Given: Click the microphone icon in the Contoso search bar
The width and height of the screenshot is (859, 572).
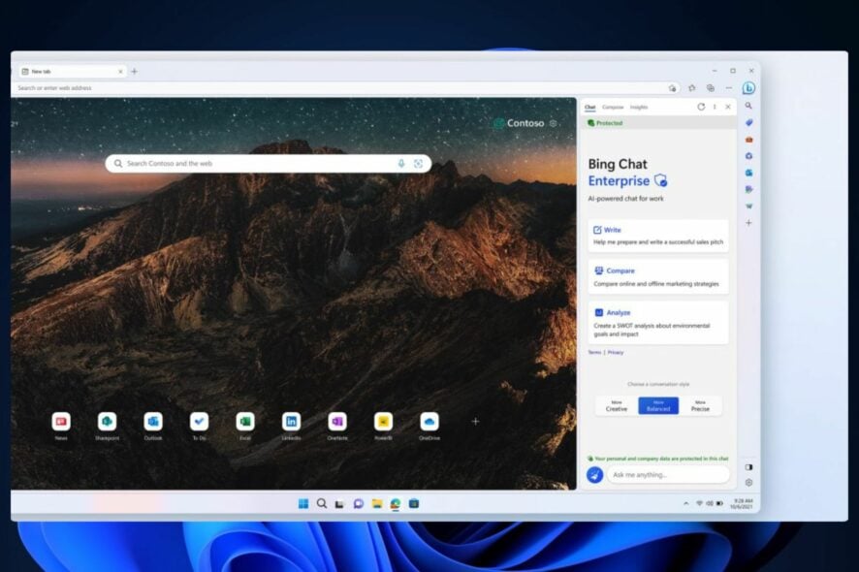Looking at the screenshot, I should (401, 163).
